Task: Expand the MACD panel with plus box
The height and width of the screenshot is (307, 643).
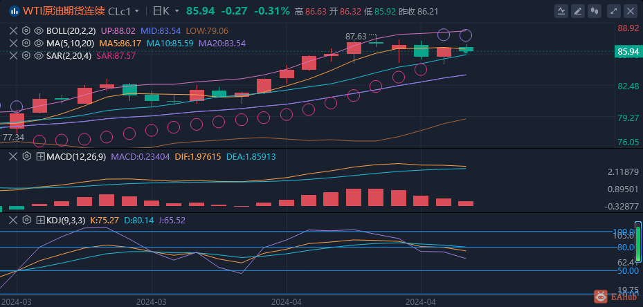Action: [x=41, y=156]
